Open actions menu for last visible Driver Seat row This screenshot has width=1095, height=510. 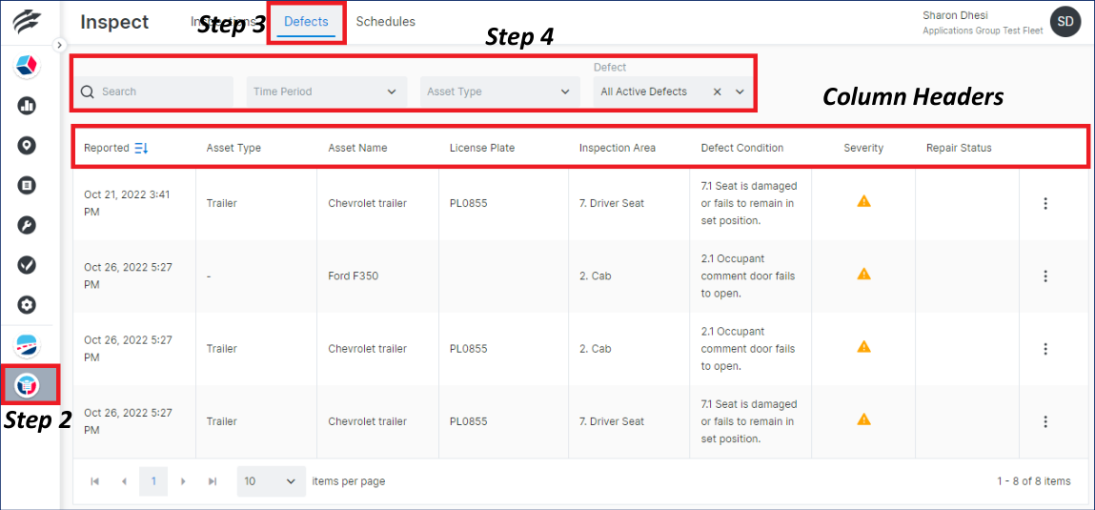click(x=1045, y=421)
